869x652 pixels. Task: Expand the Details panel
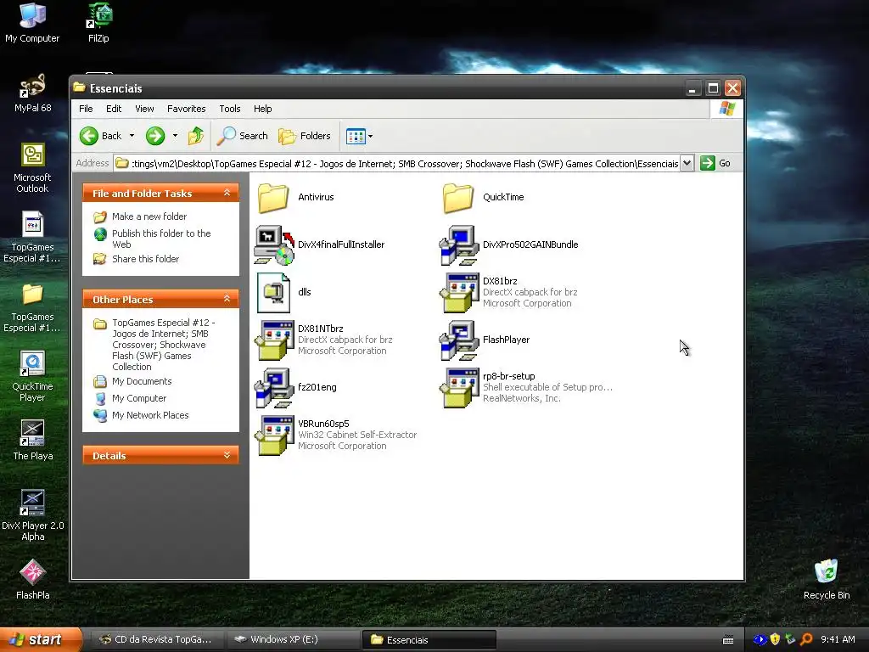(227, 455)
